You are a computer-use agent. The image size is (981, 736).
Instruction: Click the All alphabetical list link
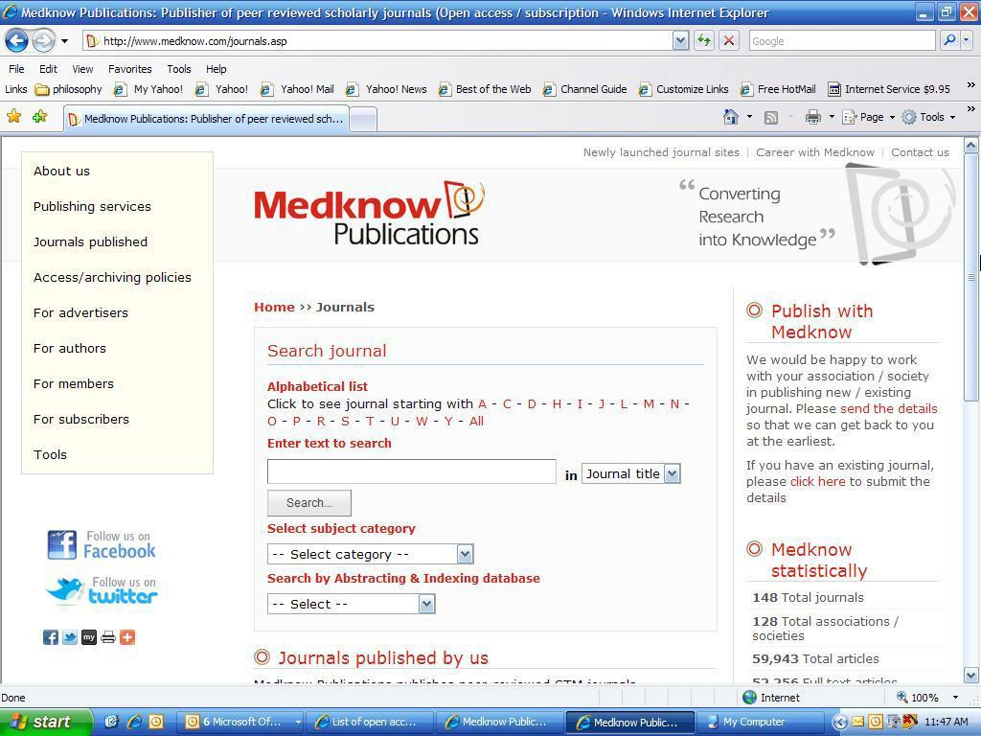click(477, 421)
